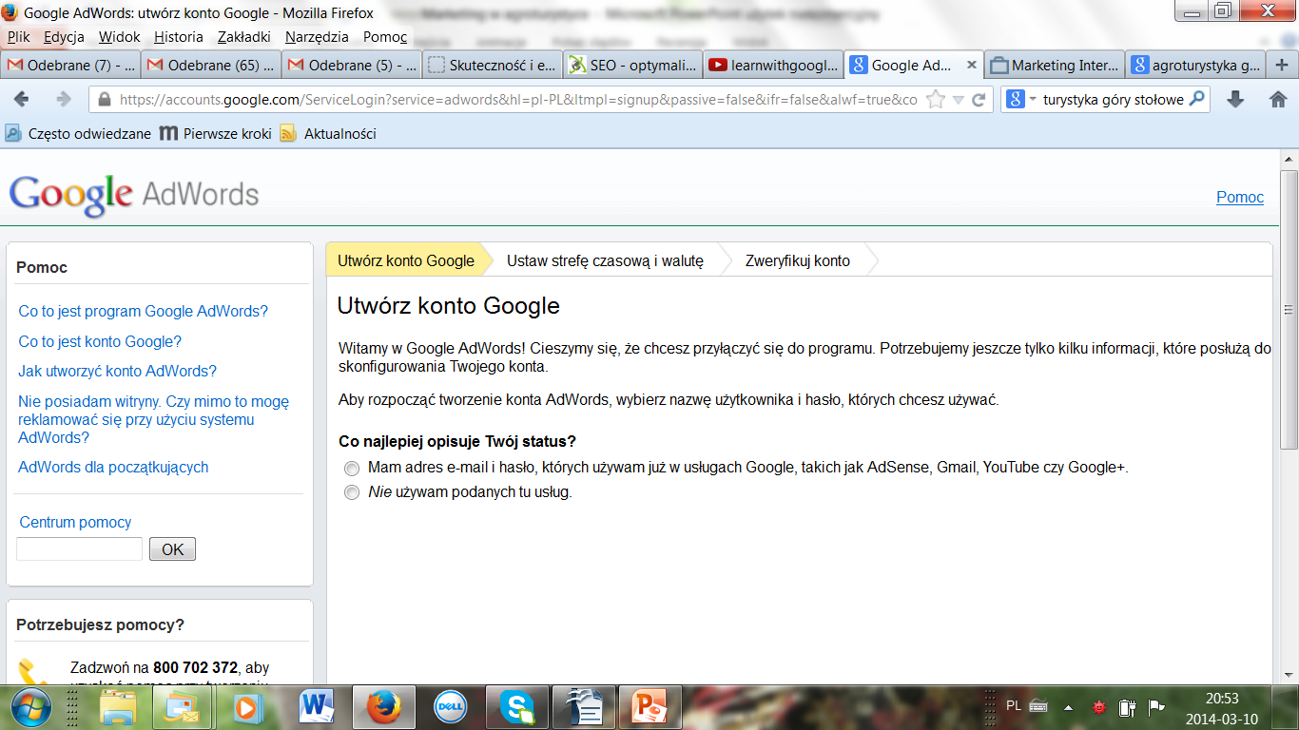Select 'Ustaw strefę czasową i walutę' step
Viewport: 1299px width, 730px height.
coord(605,260)
